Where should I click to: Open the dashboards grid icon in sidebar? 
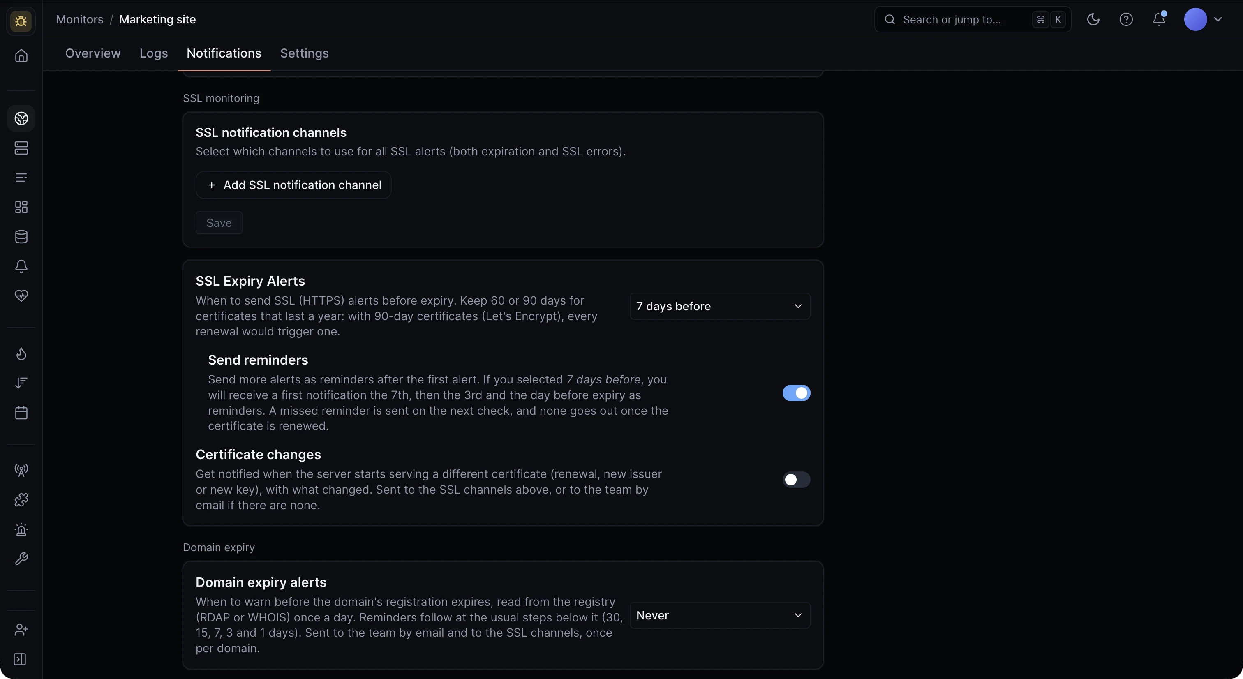click(x=21, y=207)
